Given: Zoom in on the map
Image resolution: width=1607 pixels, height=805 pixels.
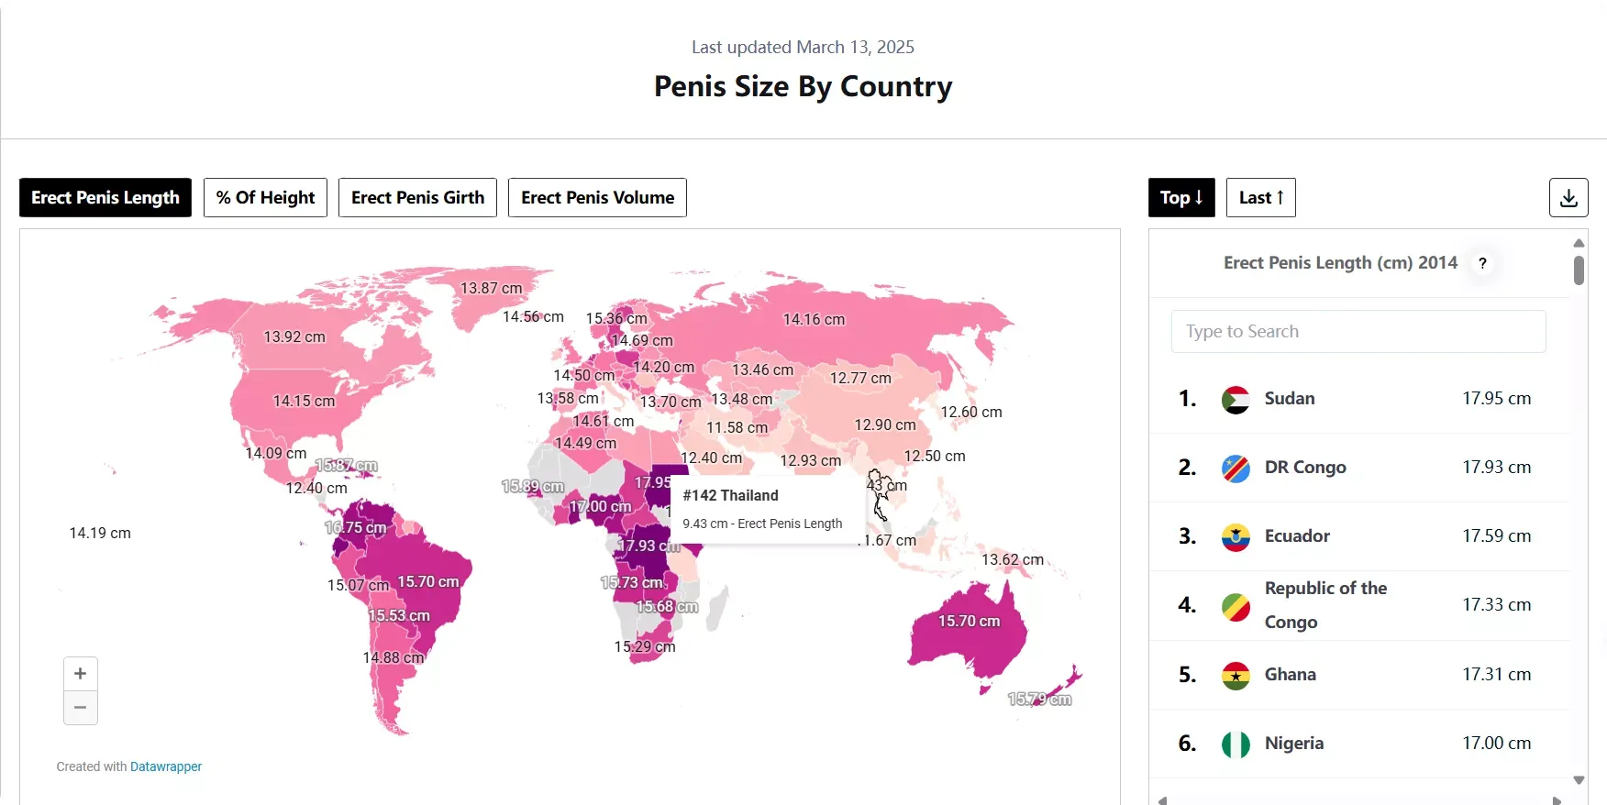Looking at the screenshot, I should (81, 674).
